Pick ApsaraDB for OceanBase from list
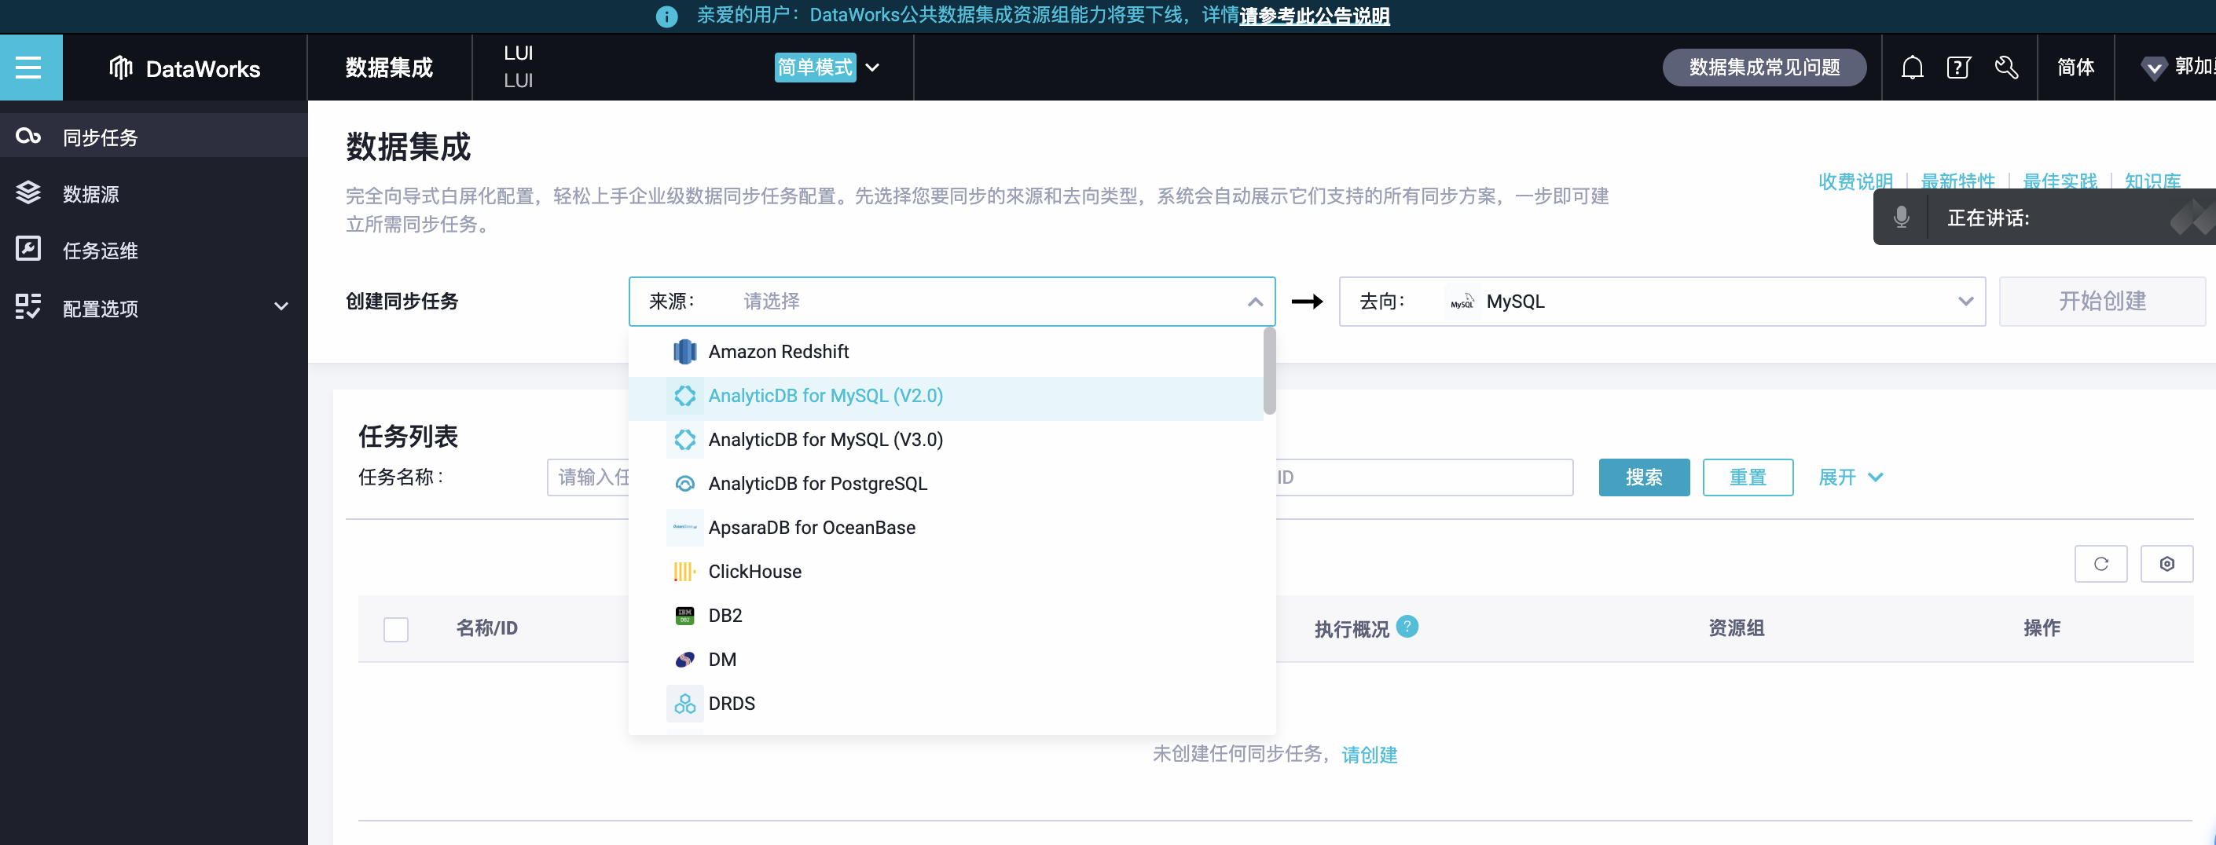 tap(946, 527)
